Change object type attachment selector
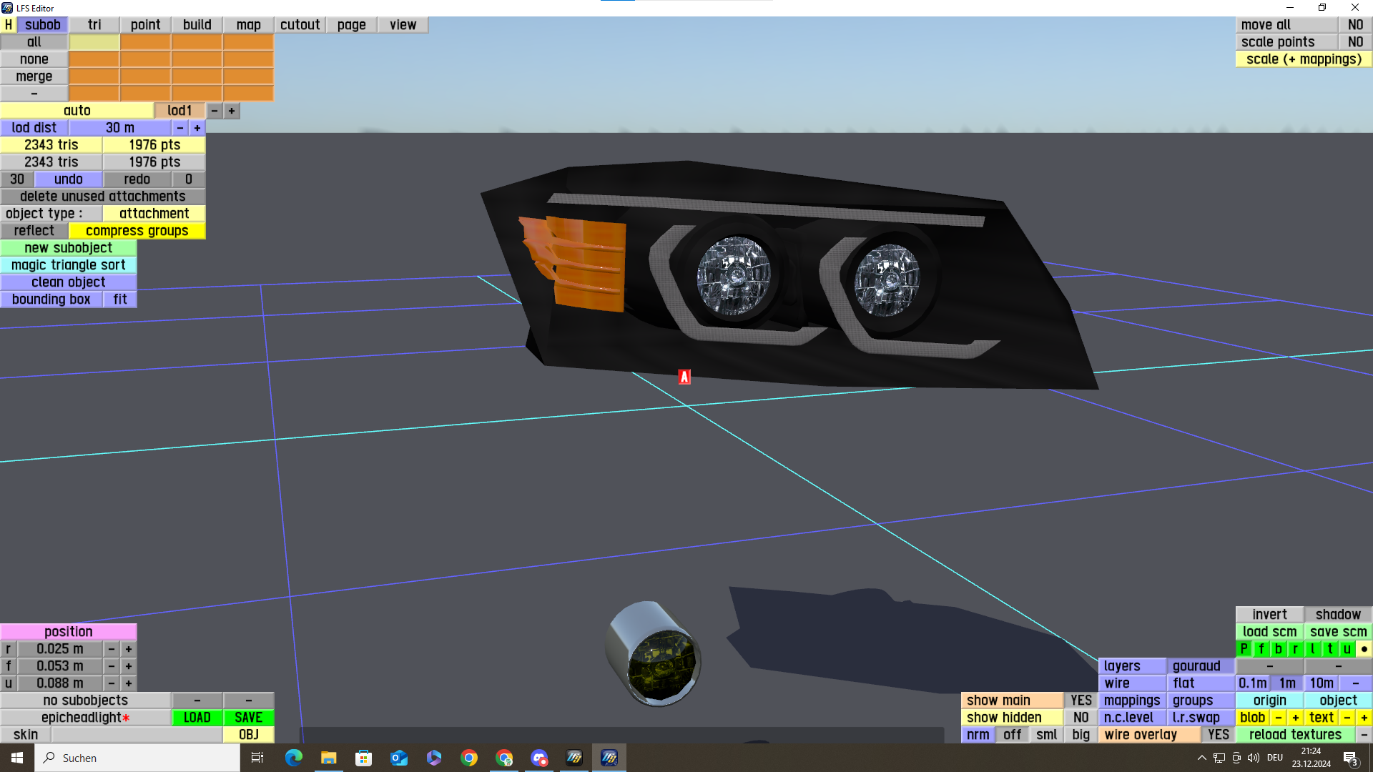Image resolution: width=1373 pixels, height=772 pixels. click(x=154, y=214)
